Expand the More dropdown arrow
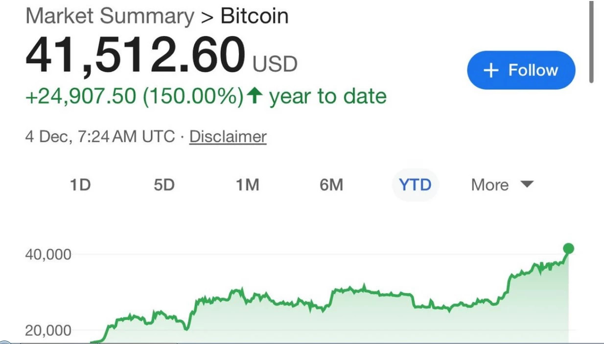 click(x=527, y=184)
